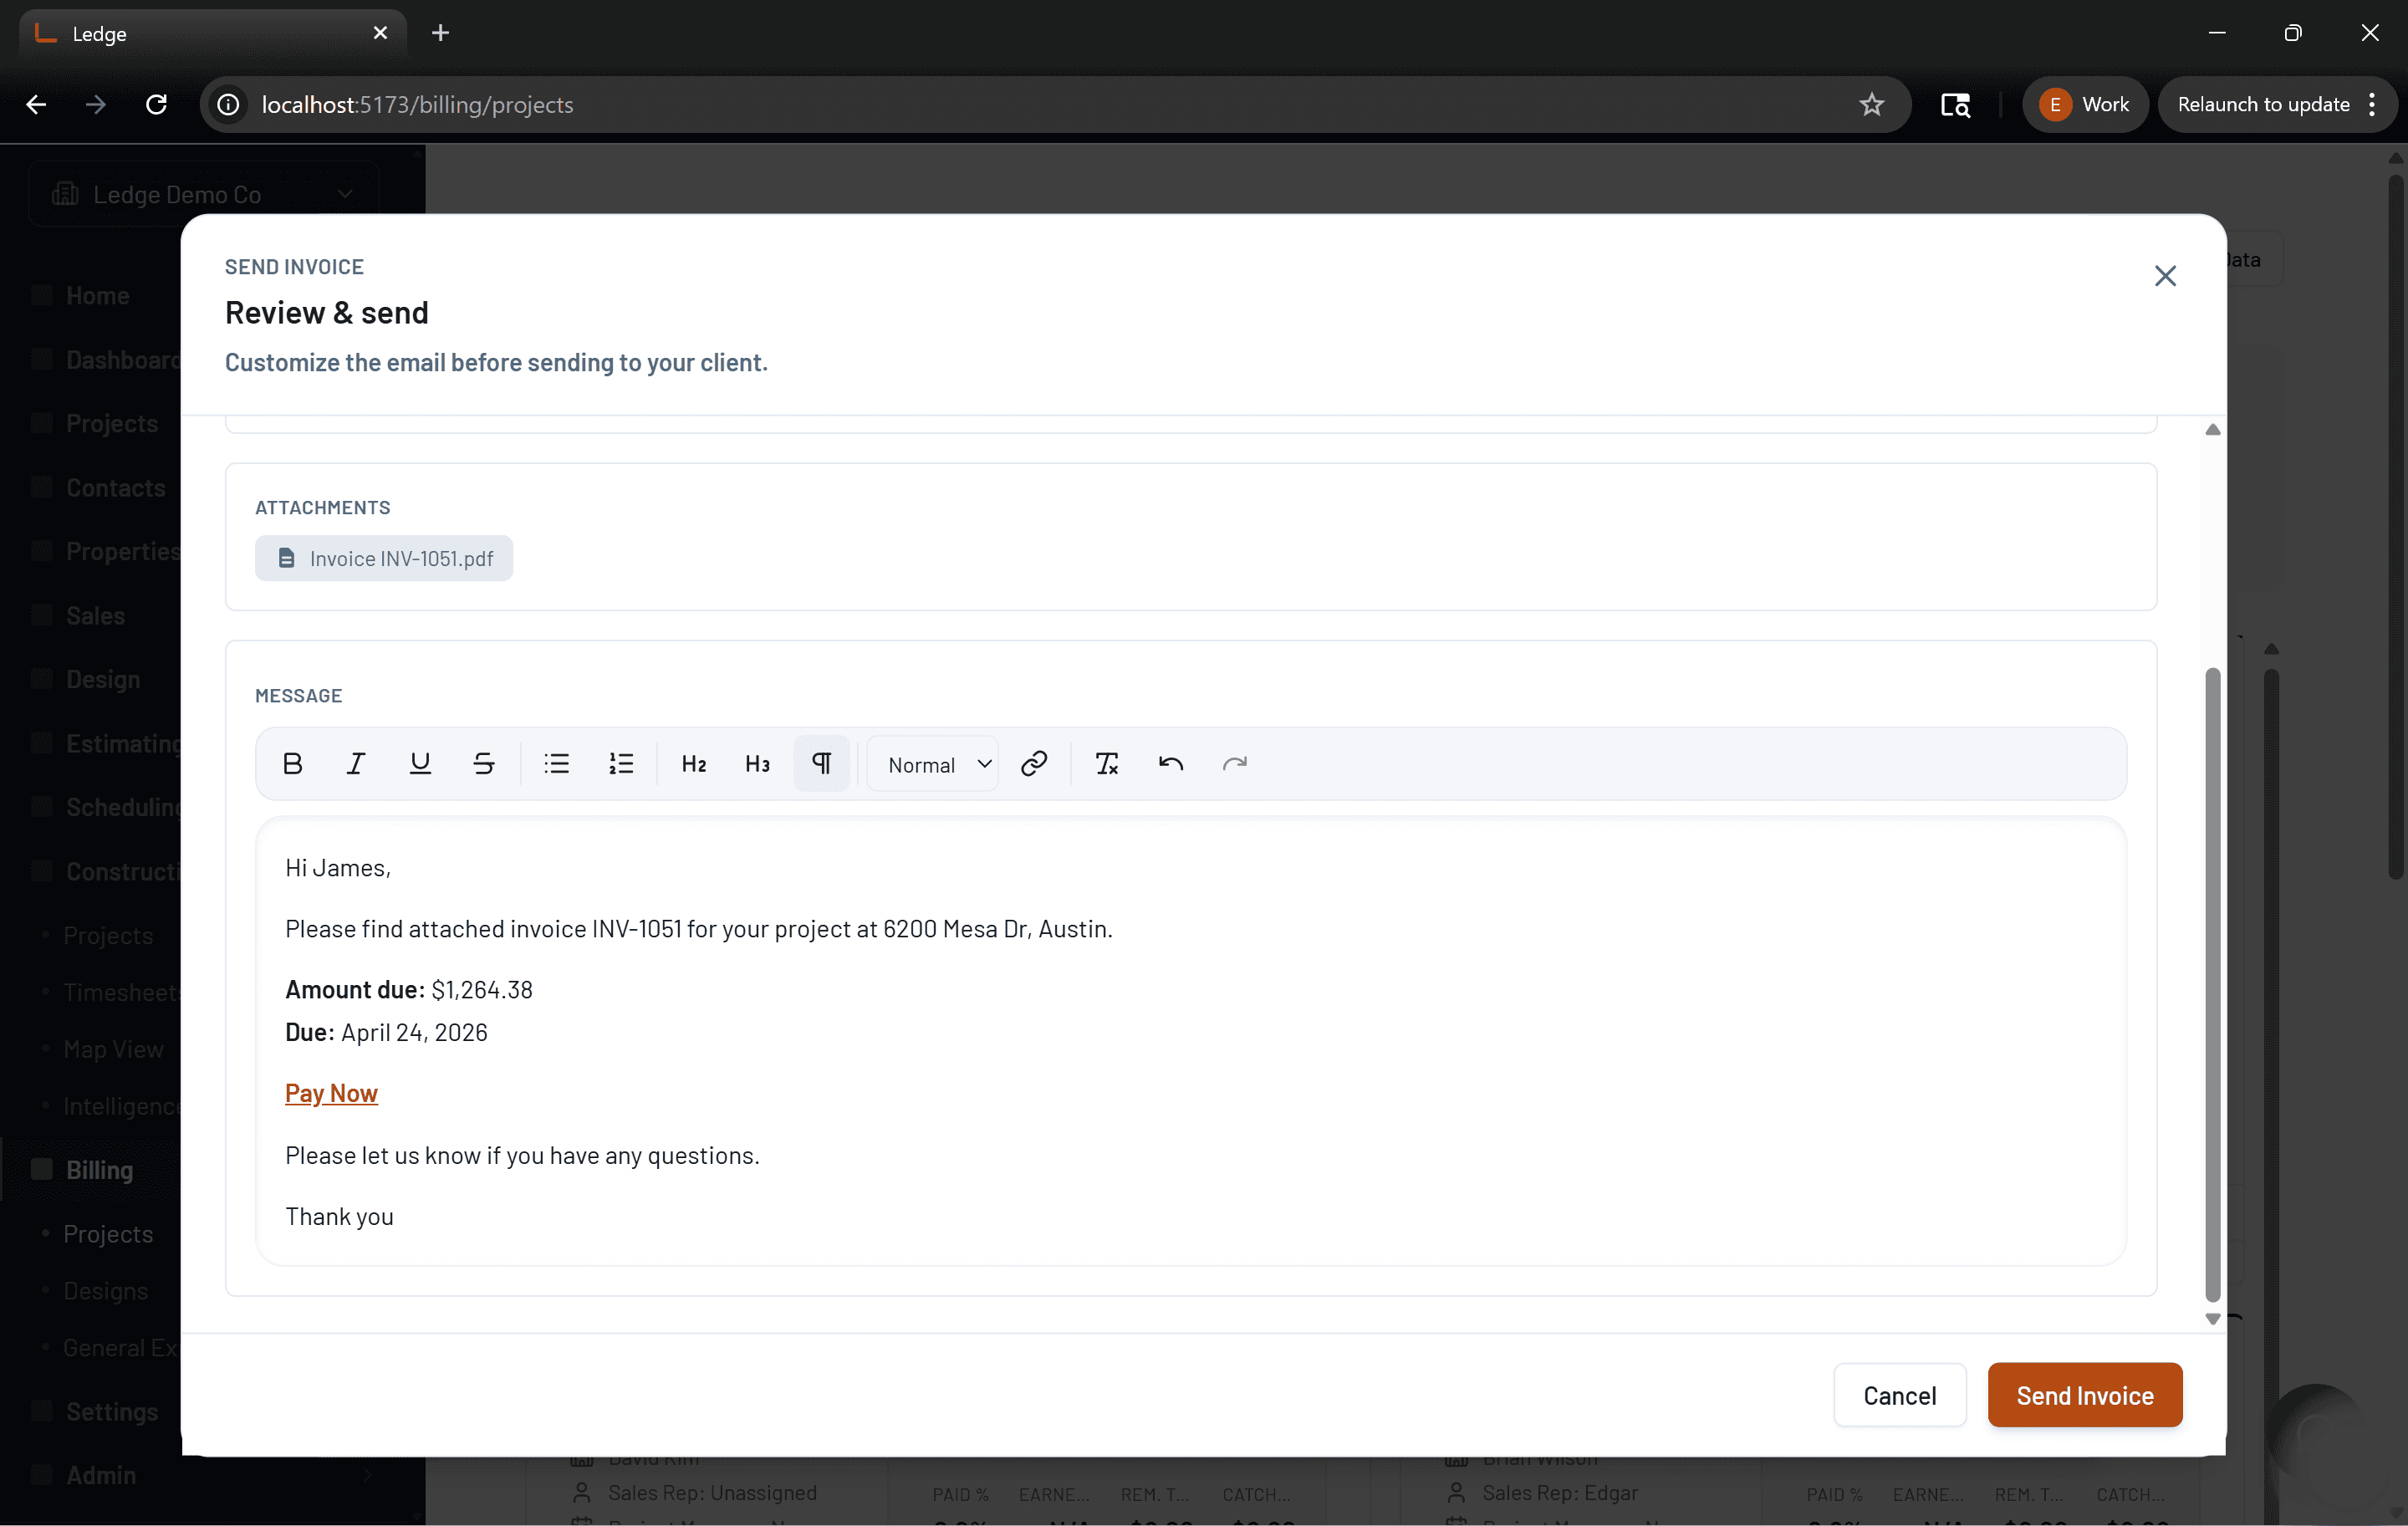Close the Ledge browser tab
The height and width of the screenshot is (1526, 2408).
(380, 33)
